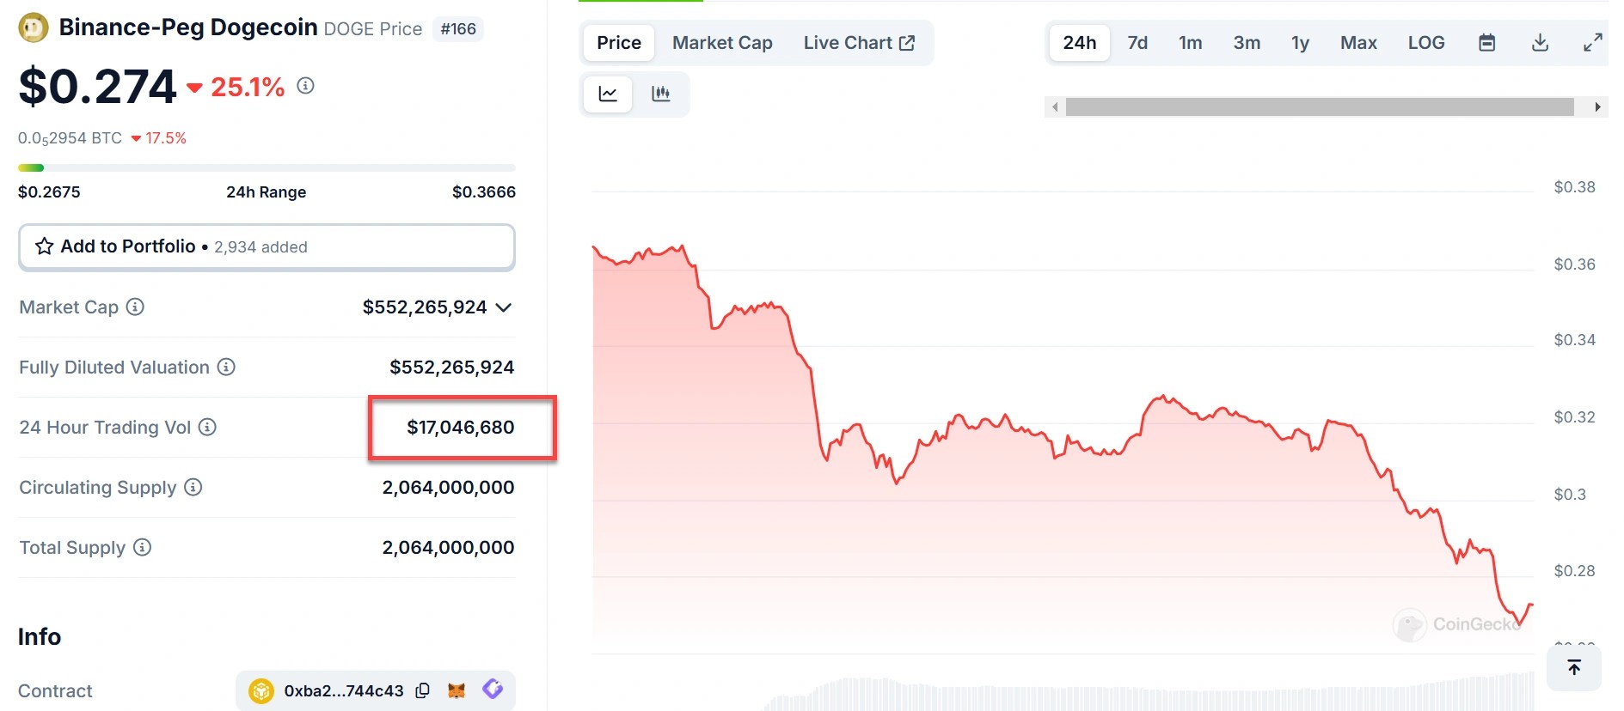Click the scroll-to-top arrow button
The width and height of the screenshot is (1624, 711).
[x=1573, y=667]
